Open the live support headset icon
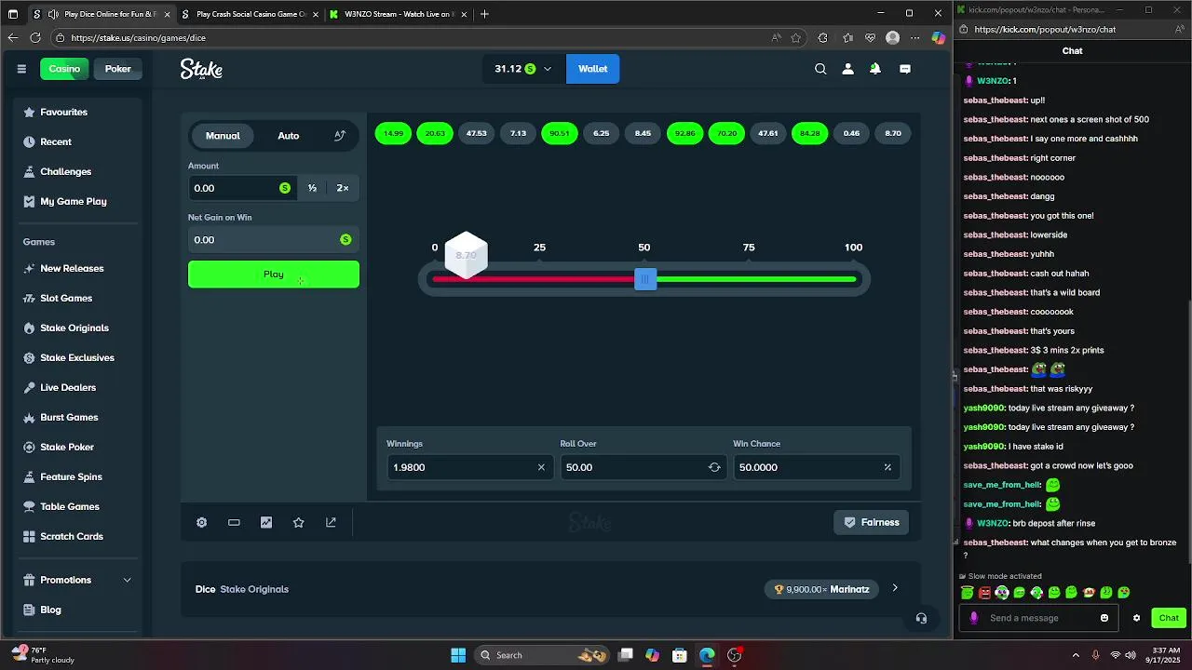This screenshot has height=670, width=1192. 921,618
